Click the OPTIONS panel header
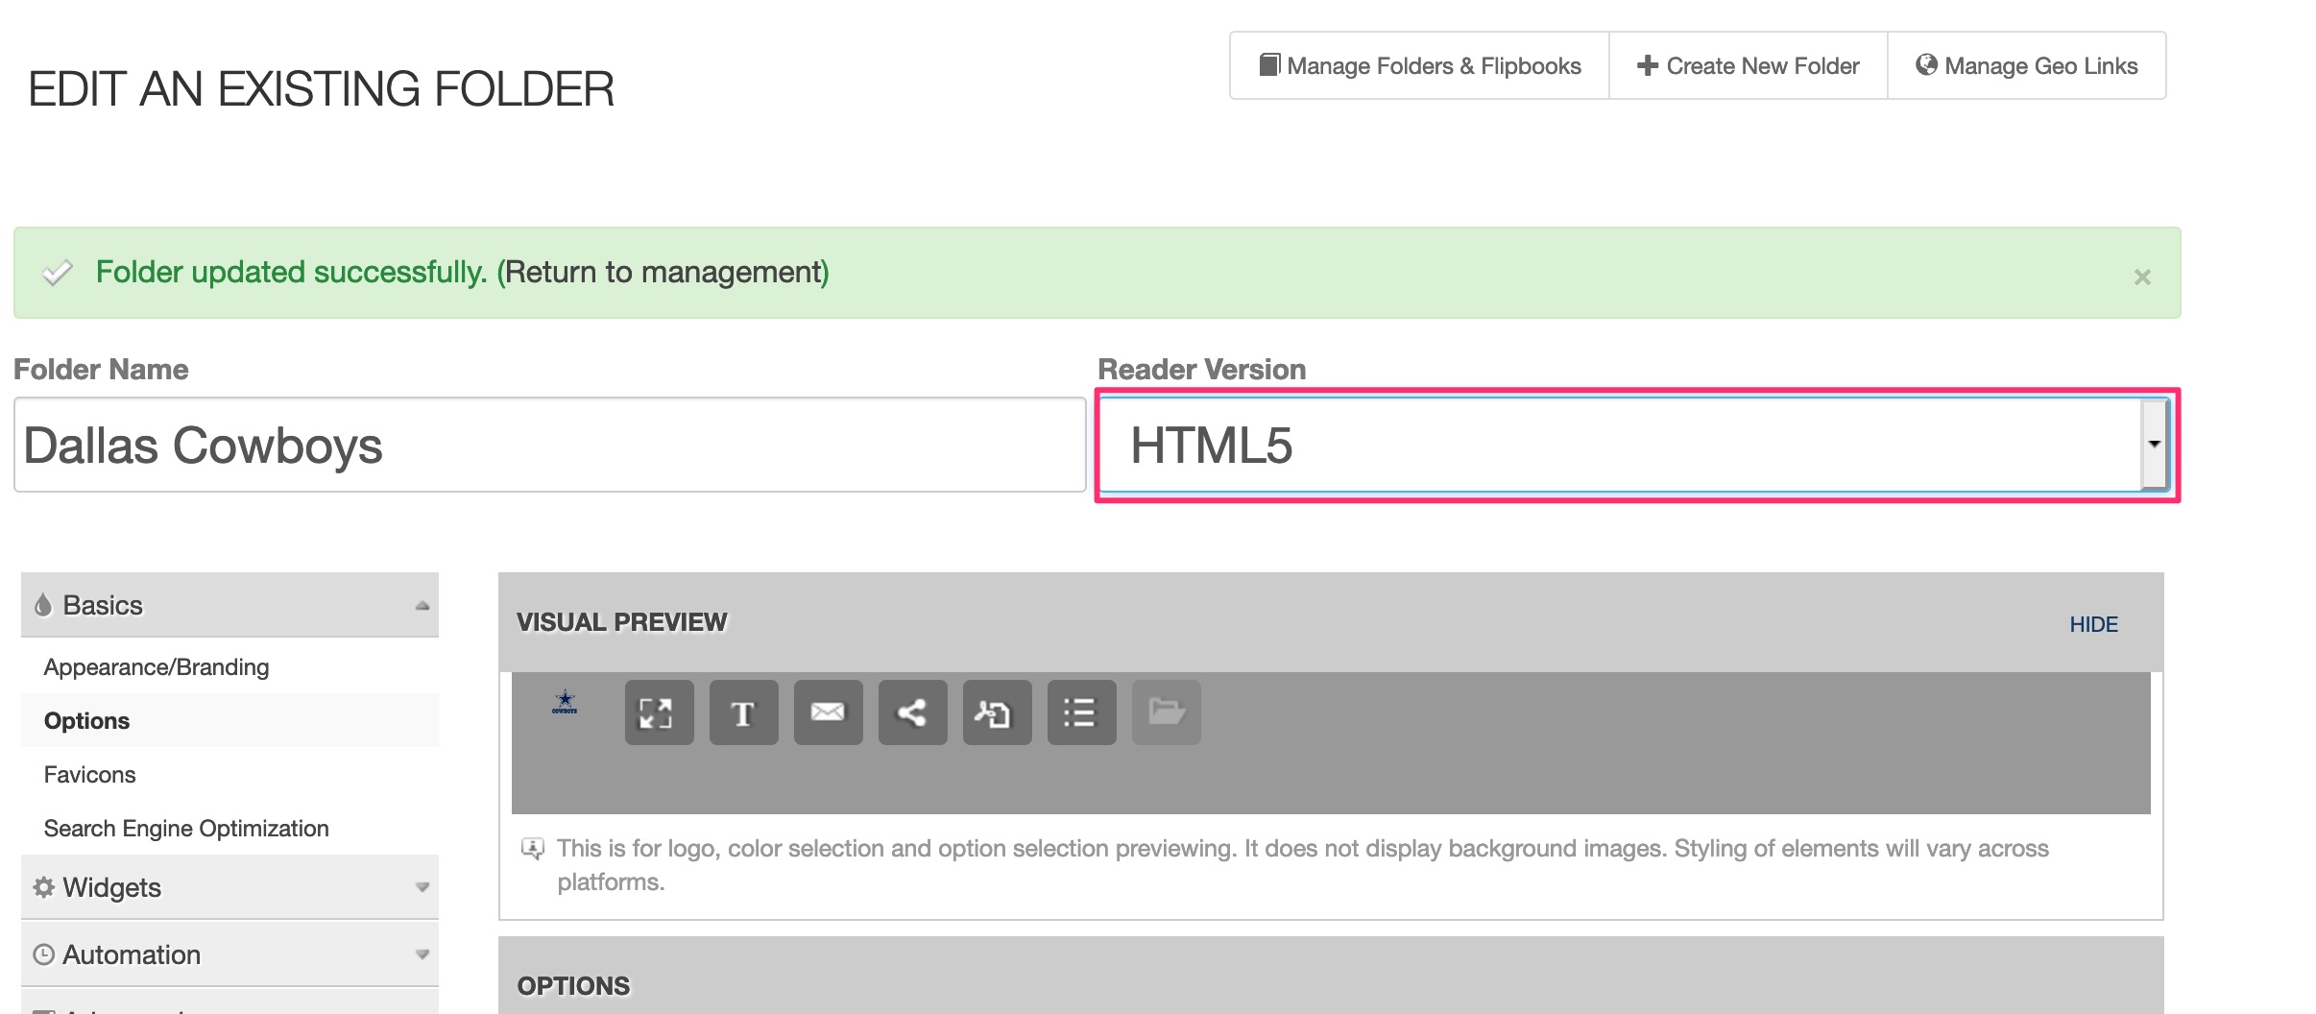 pos(1331,976)
